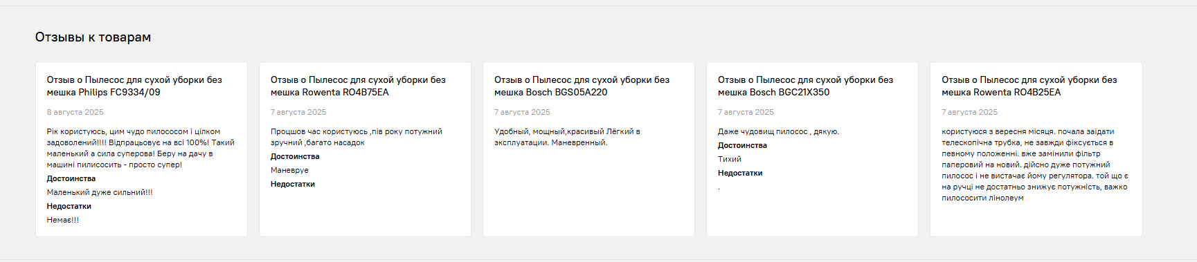The image size is (1197, 262).
Task: Click Недостатки label in Philips review card
Action: click(x=69, y=206)
